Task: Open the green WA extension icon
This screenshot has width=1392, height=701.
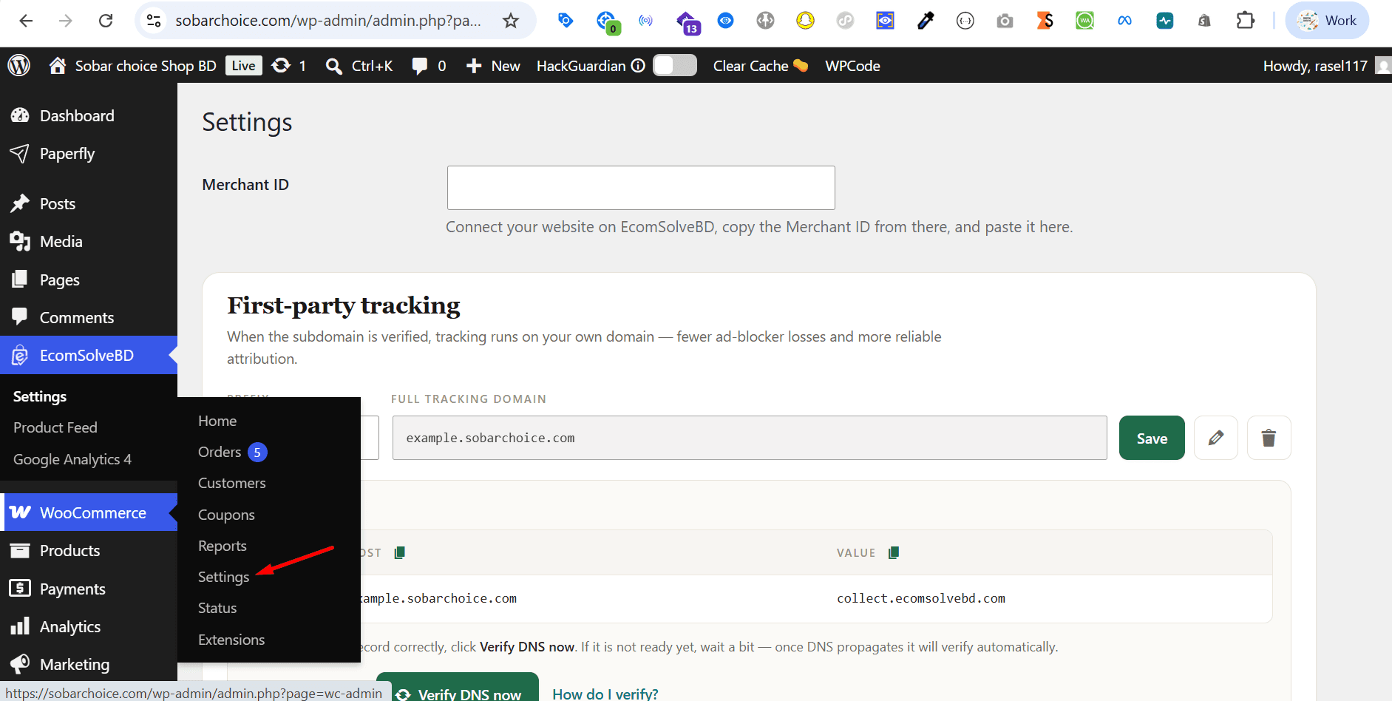Action: click(1084, 21)
